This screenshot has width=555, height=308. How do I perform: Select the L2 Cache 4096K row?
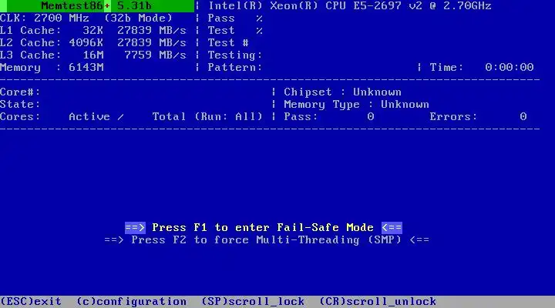(x=93, y=43)
